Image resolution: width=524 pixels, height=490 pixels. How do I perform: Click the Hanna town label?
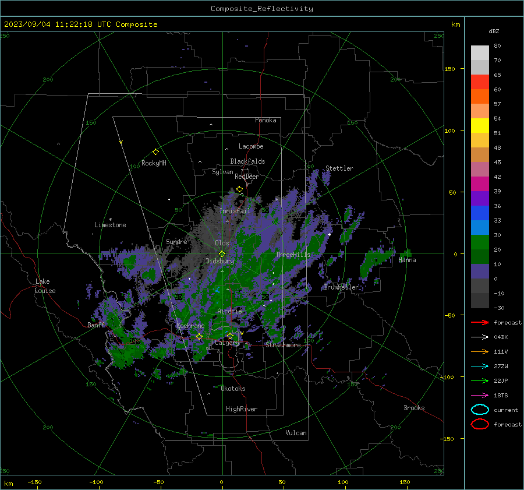tap(407, 260)
